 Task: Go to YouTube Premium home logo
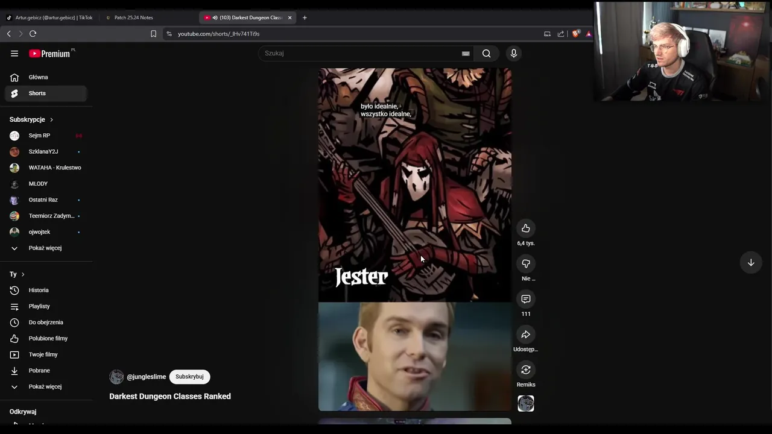49,54
